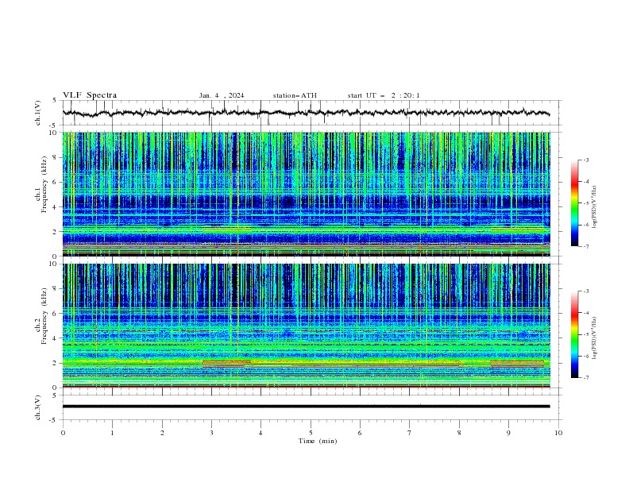Click the "-5" value on upper color bar

(x=585, y=203)
